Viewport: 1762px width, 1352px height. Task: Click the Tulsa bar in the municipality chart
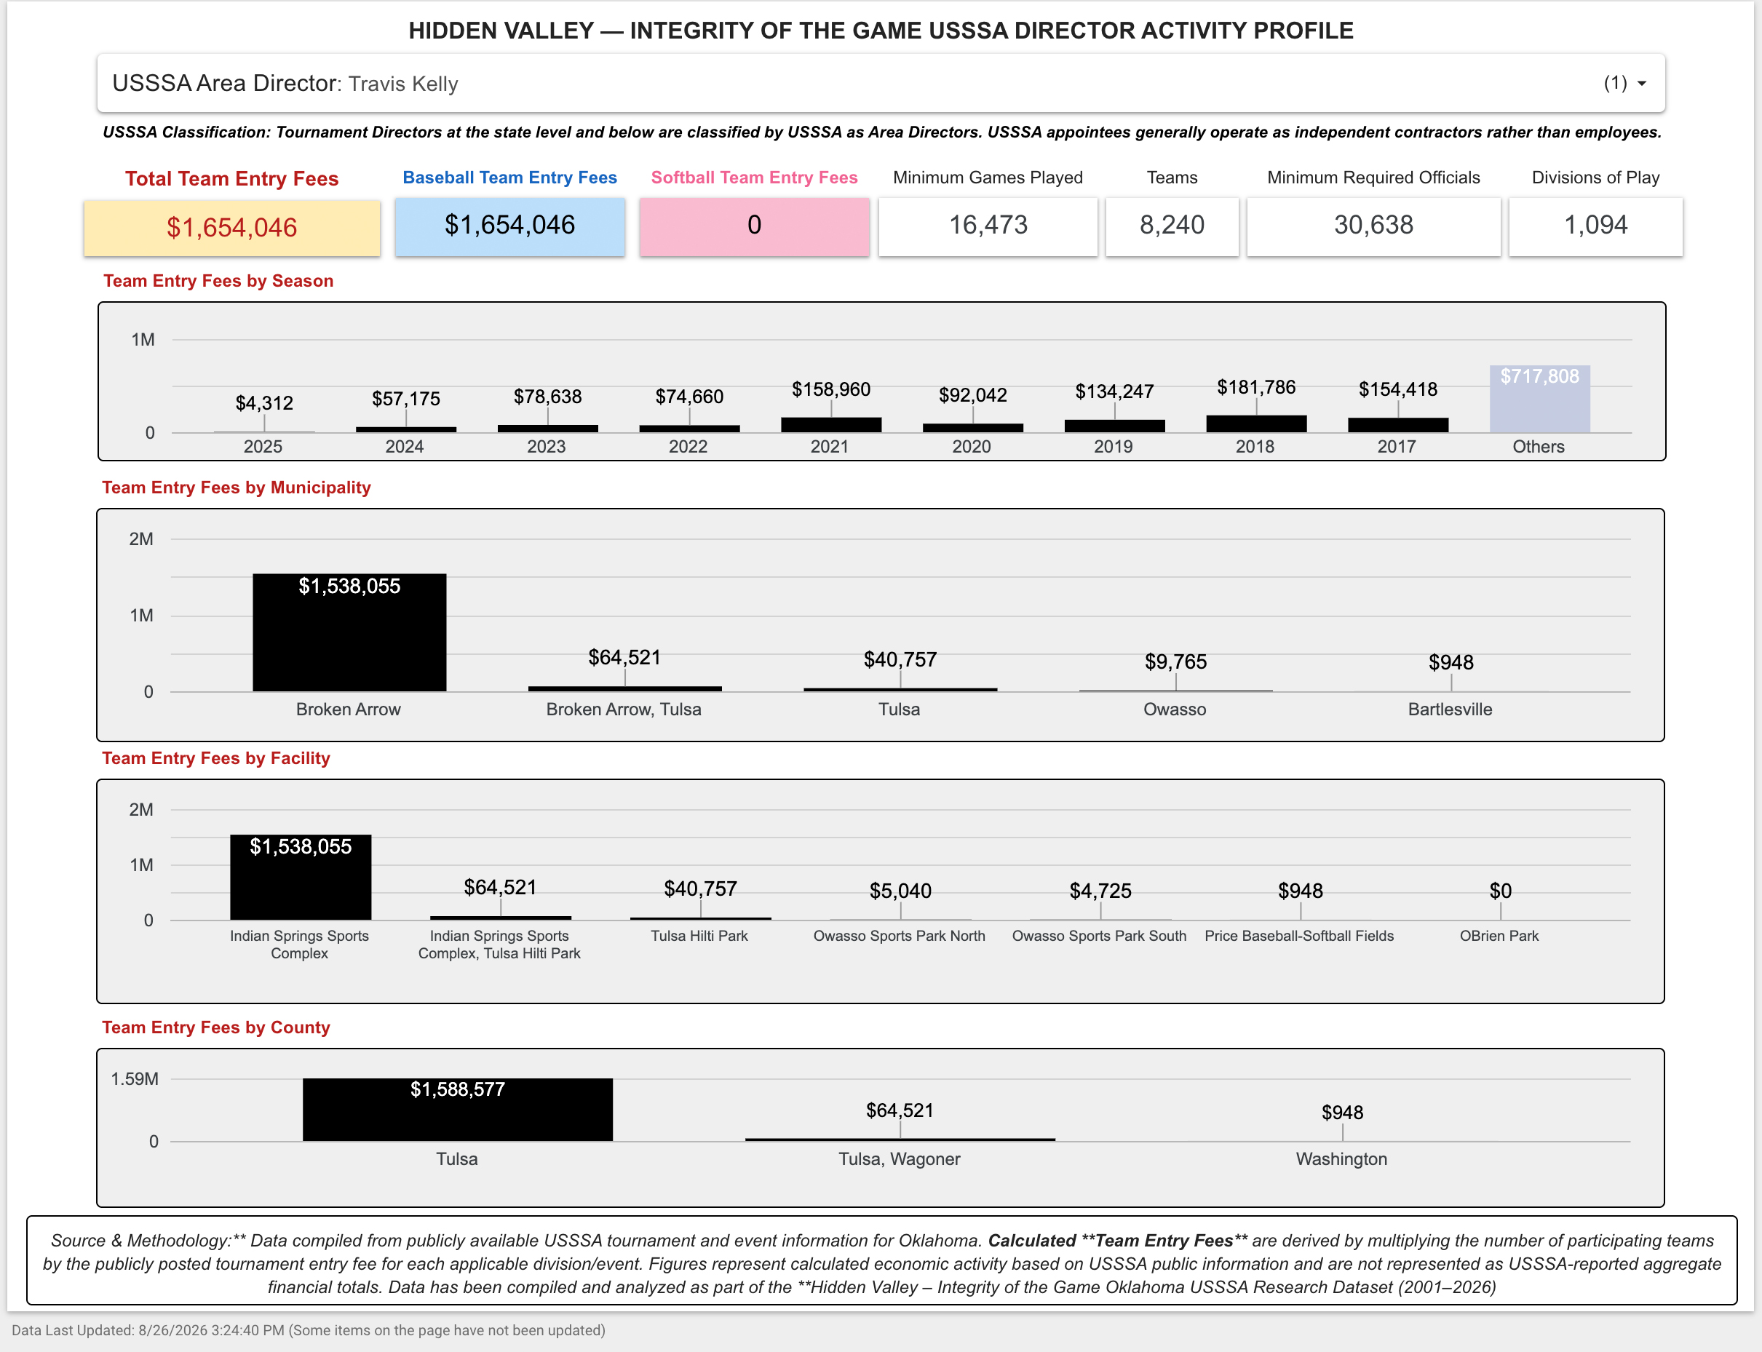point(900,690)
